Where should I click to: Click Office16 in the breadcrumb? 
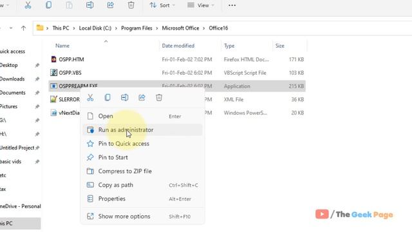coord(218,28)
